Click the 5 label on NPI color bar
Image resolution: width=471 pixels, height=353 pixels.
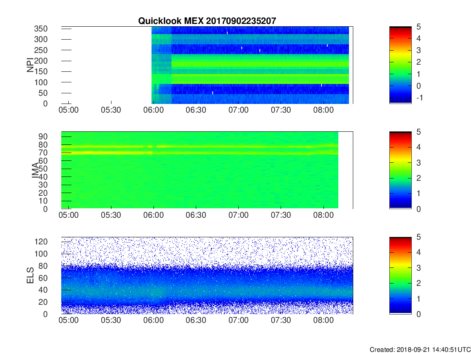pos(418,27)
